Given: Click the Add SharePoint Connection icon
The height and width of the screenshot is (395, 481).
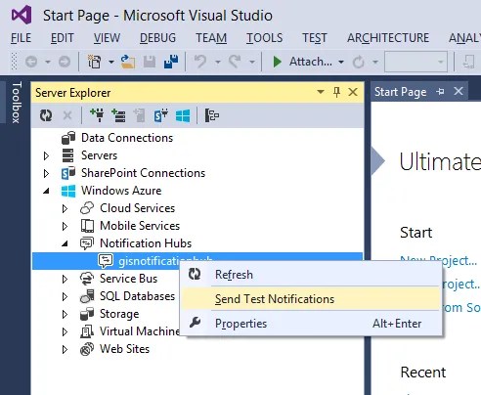Looking at the screenshot, I should coord(161,115).
